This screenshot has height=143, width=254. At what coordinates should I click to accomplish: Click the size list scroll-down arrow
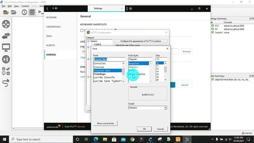click(x=165, y=79)
